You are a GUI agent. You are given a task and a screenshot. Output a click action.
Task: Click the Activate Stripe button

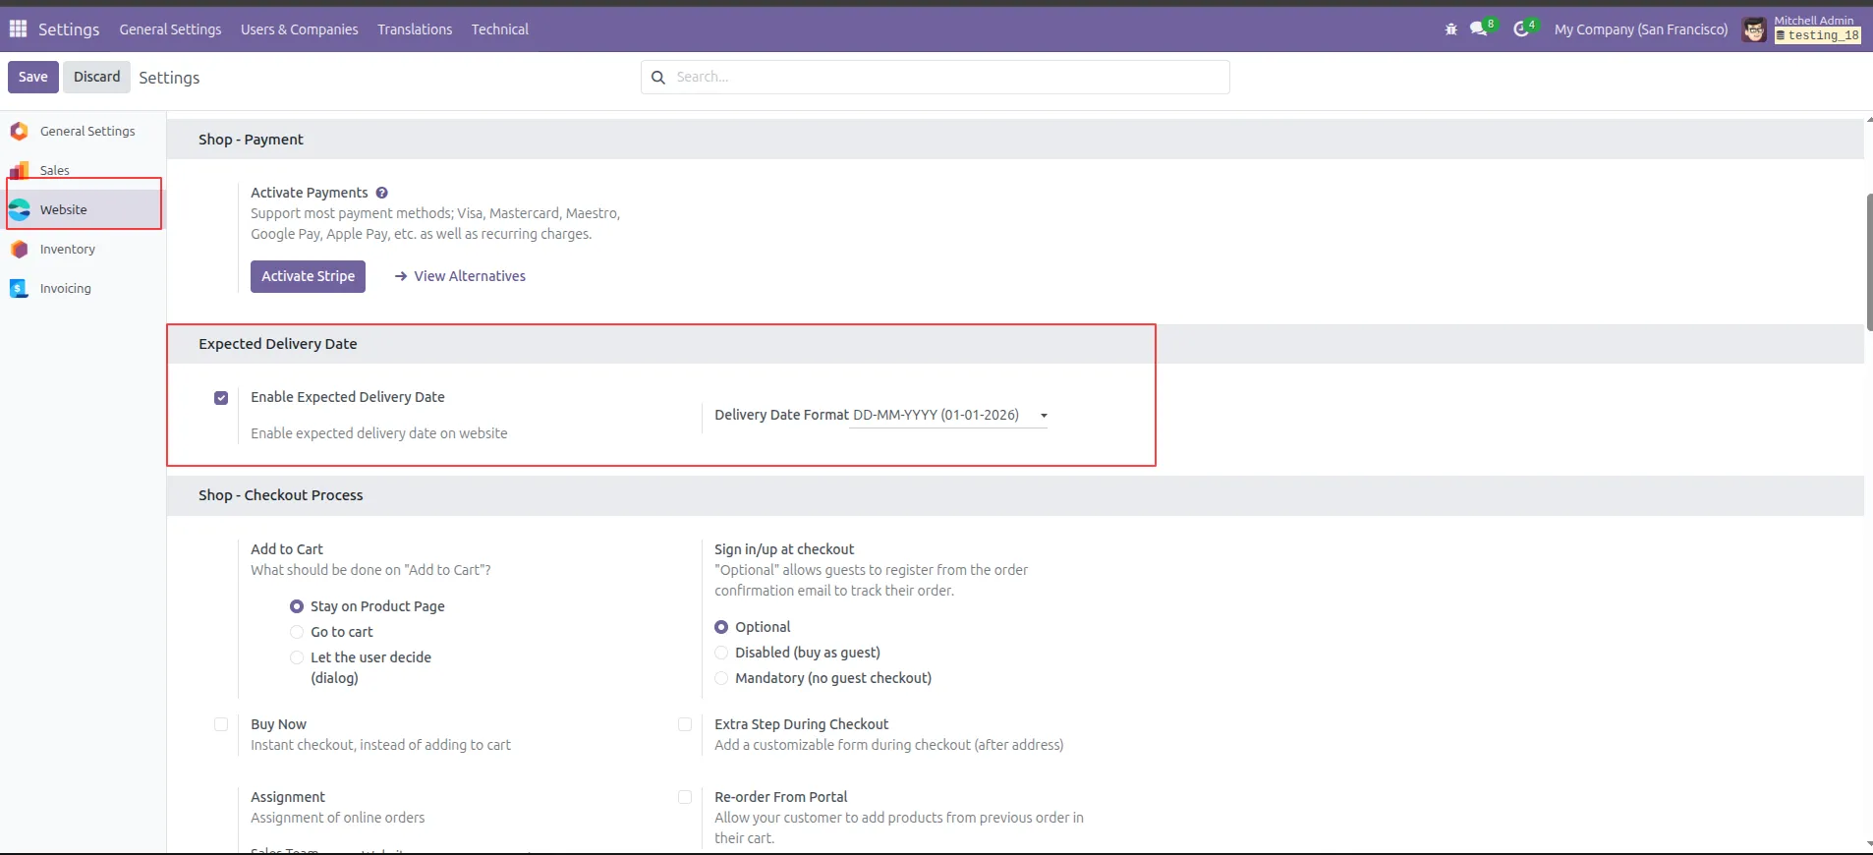[x=308, y=276]
